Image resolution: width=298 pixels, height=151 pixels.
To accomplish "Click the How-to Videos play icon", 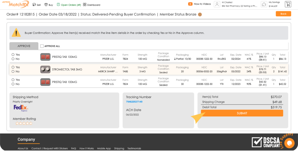I will coord(190,4).
